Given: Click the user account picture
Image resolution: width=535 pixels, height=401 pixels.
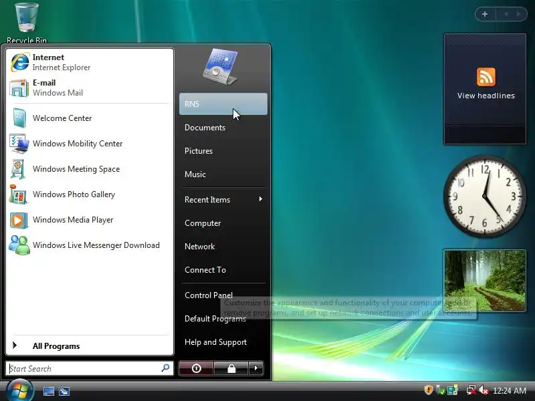Looking at the screenshot, I should pos(220,66).
